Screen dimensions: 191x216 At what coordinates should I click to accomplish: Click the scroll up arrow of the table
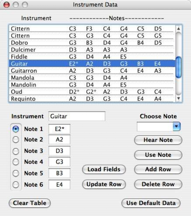179,29
